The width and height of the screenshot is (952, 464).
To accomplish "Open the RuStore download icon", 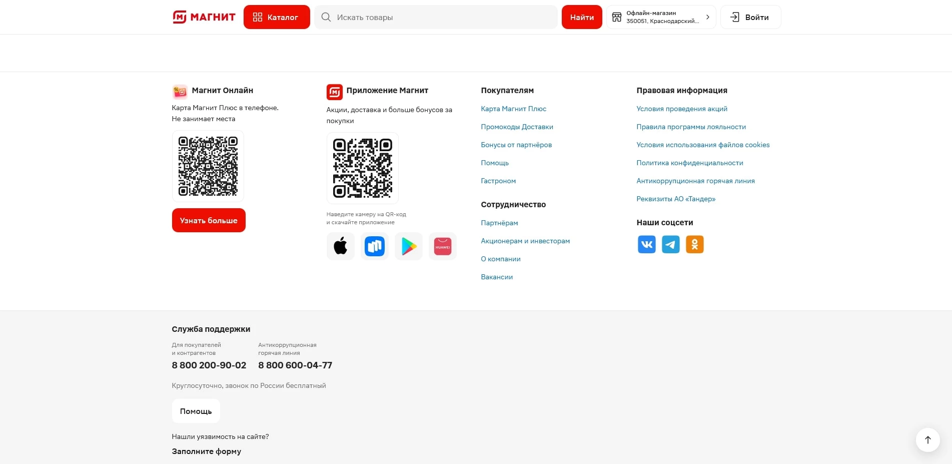I will pos(374,246).
